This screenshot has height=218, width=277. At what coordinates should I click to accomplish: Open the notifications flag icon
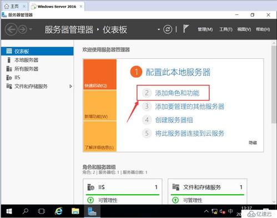click(186, 29)
